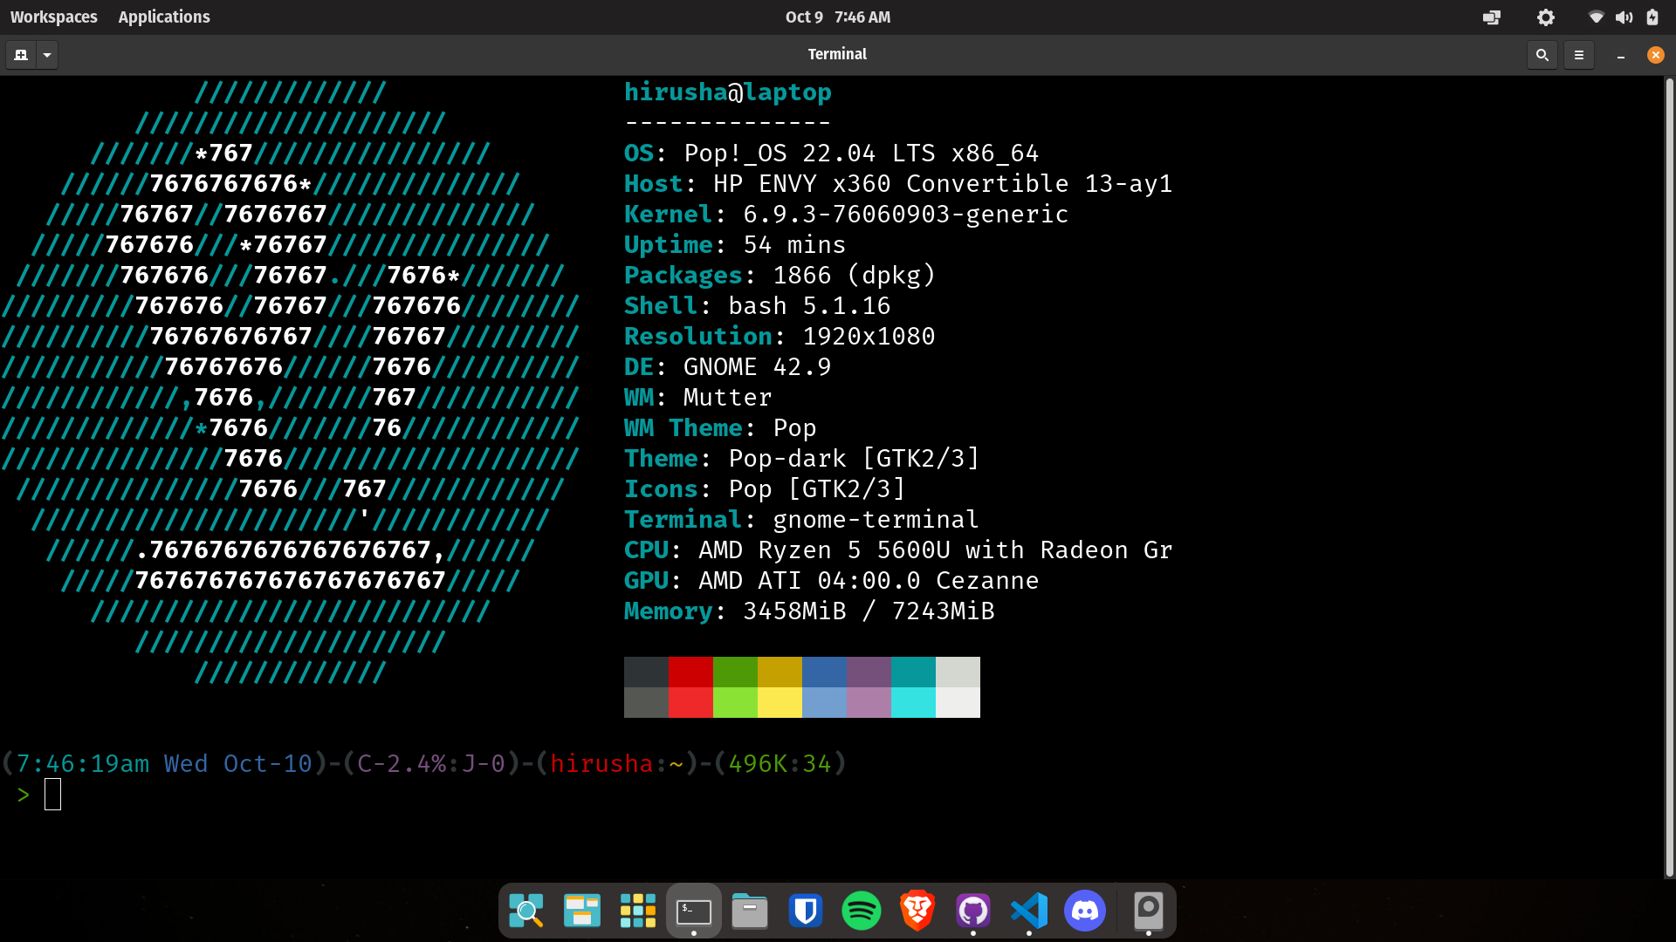
Task: Open the Workspaces overview
Action: point(53,17)
